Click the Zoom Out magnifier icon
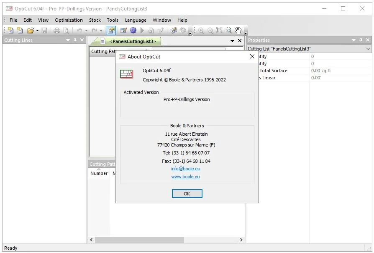The width and height of the screenshot is (374, 253). (x=210, y=30)
